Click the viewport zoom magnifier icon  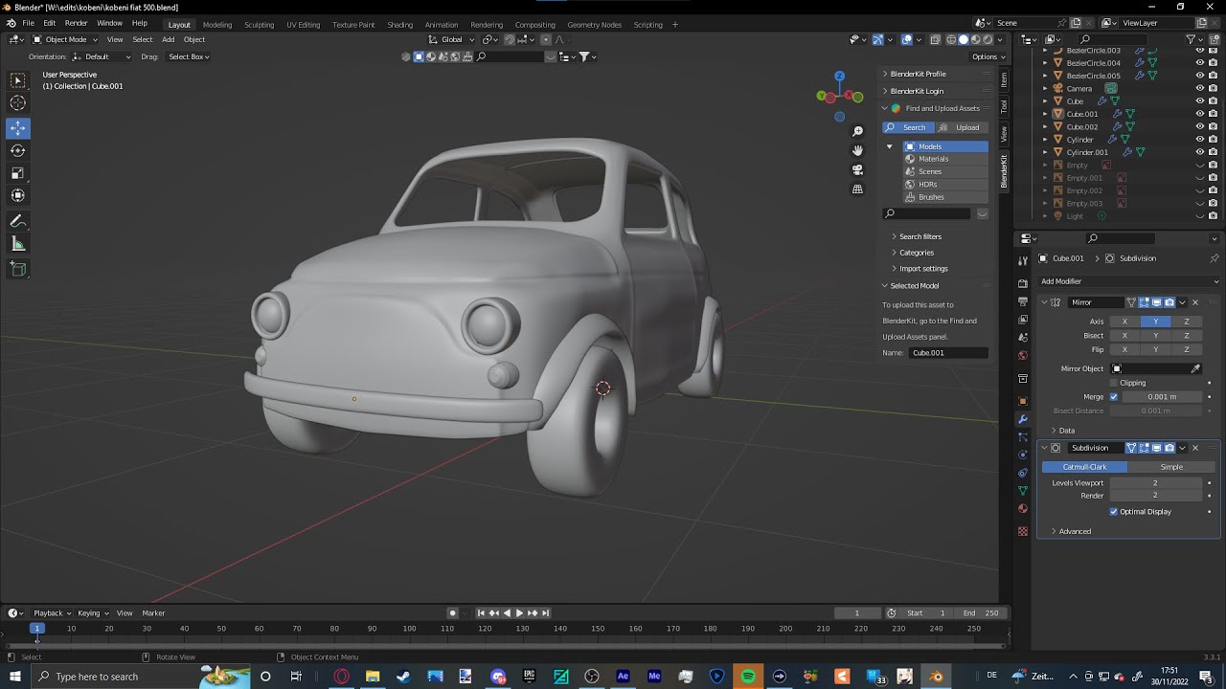coord(857,131)
